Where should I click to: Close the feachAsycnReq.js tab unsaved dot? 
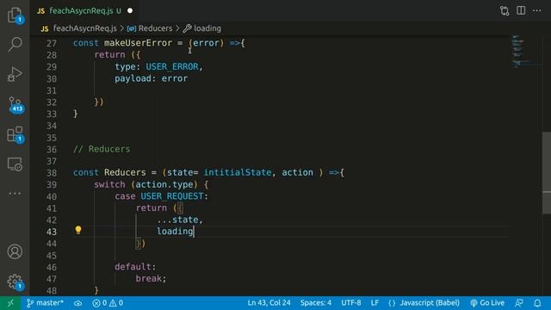130,11
